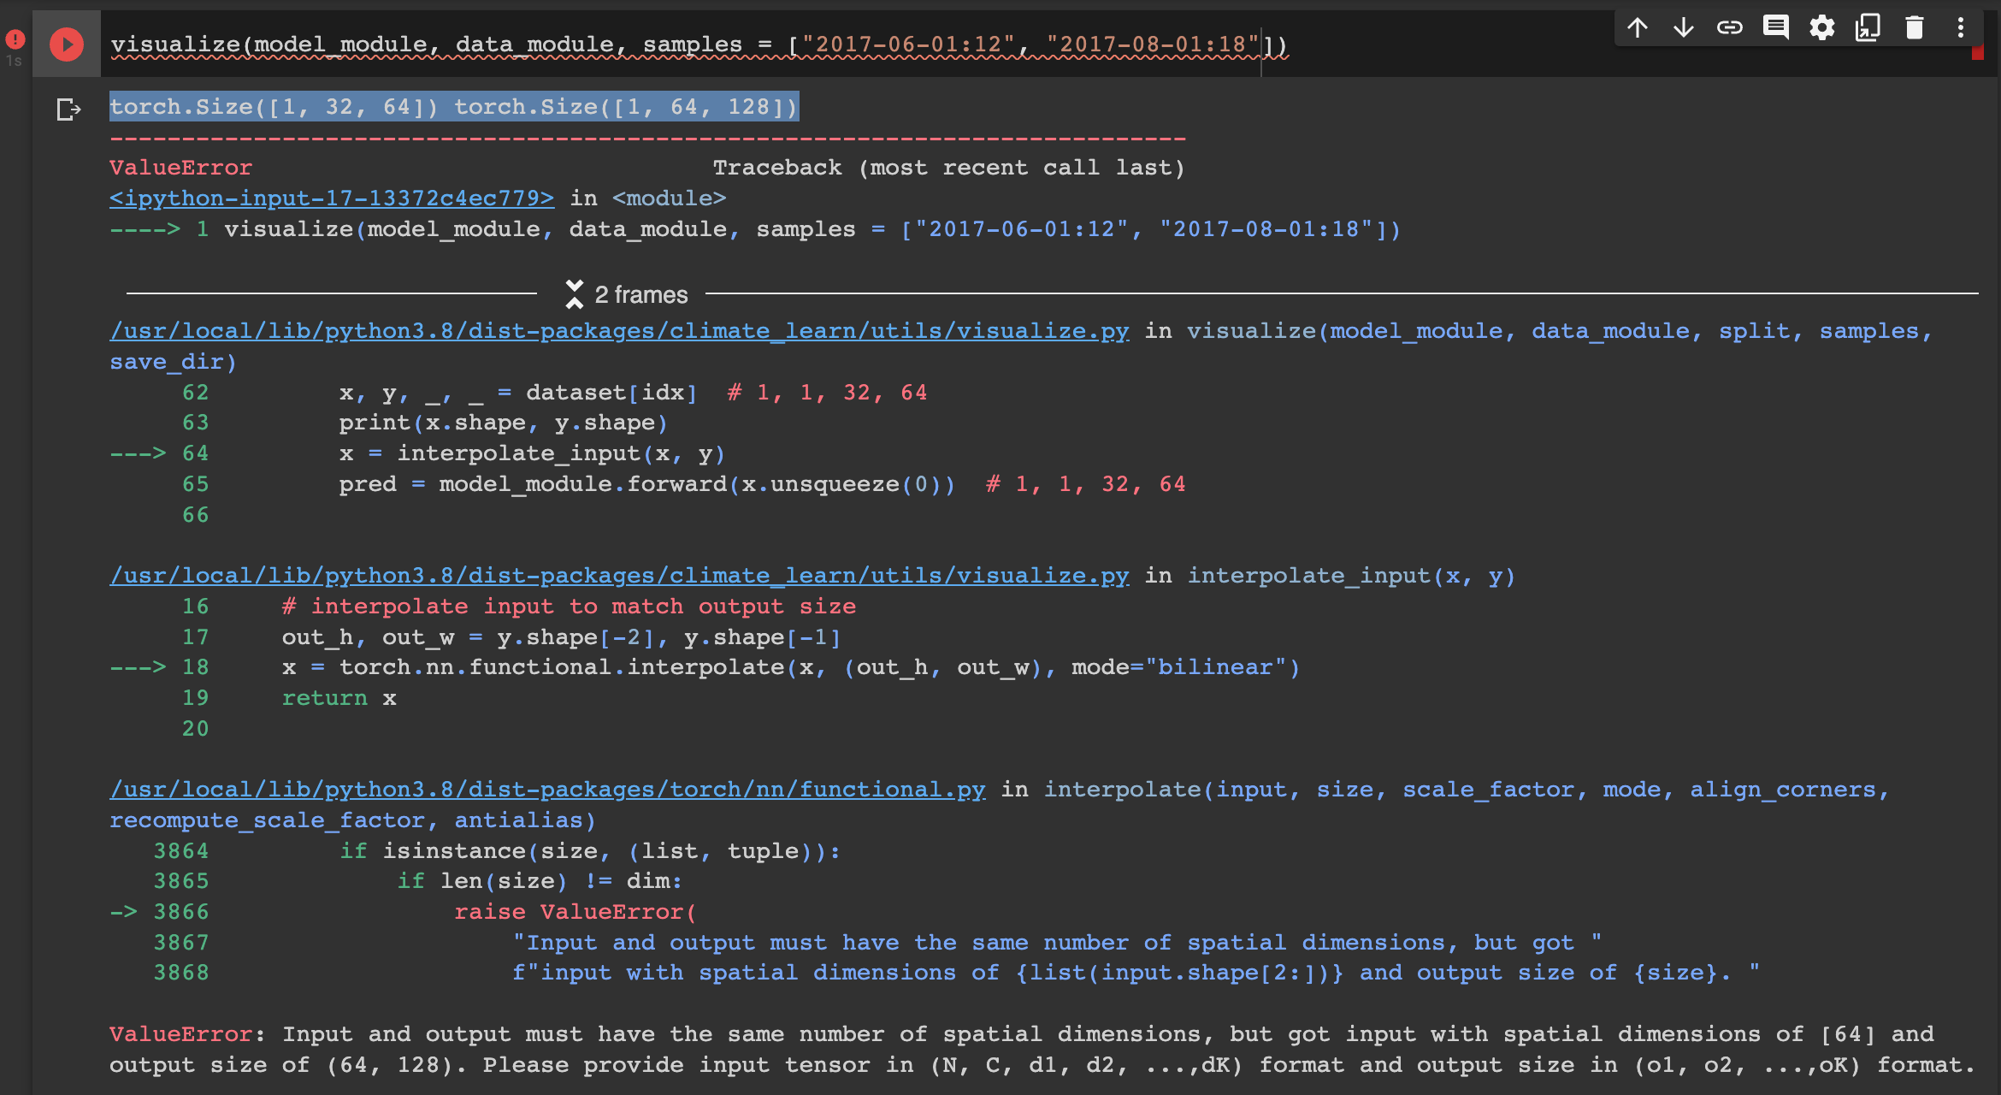The height and width of the screenshot is (1095, 2001).
Task: Click the red error marker on right edge
Action: pos(1977,53)
